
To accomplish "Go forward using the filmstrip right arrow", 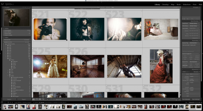I will click(x=12, y=102).
